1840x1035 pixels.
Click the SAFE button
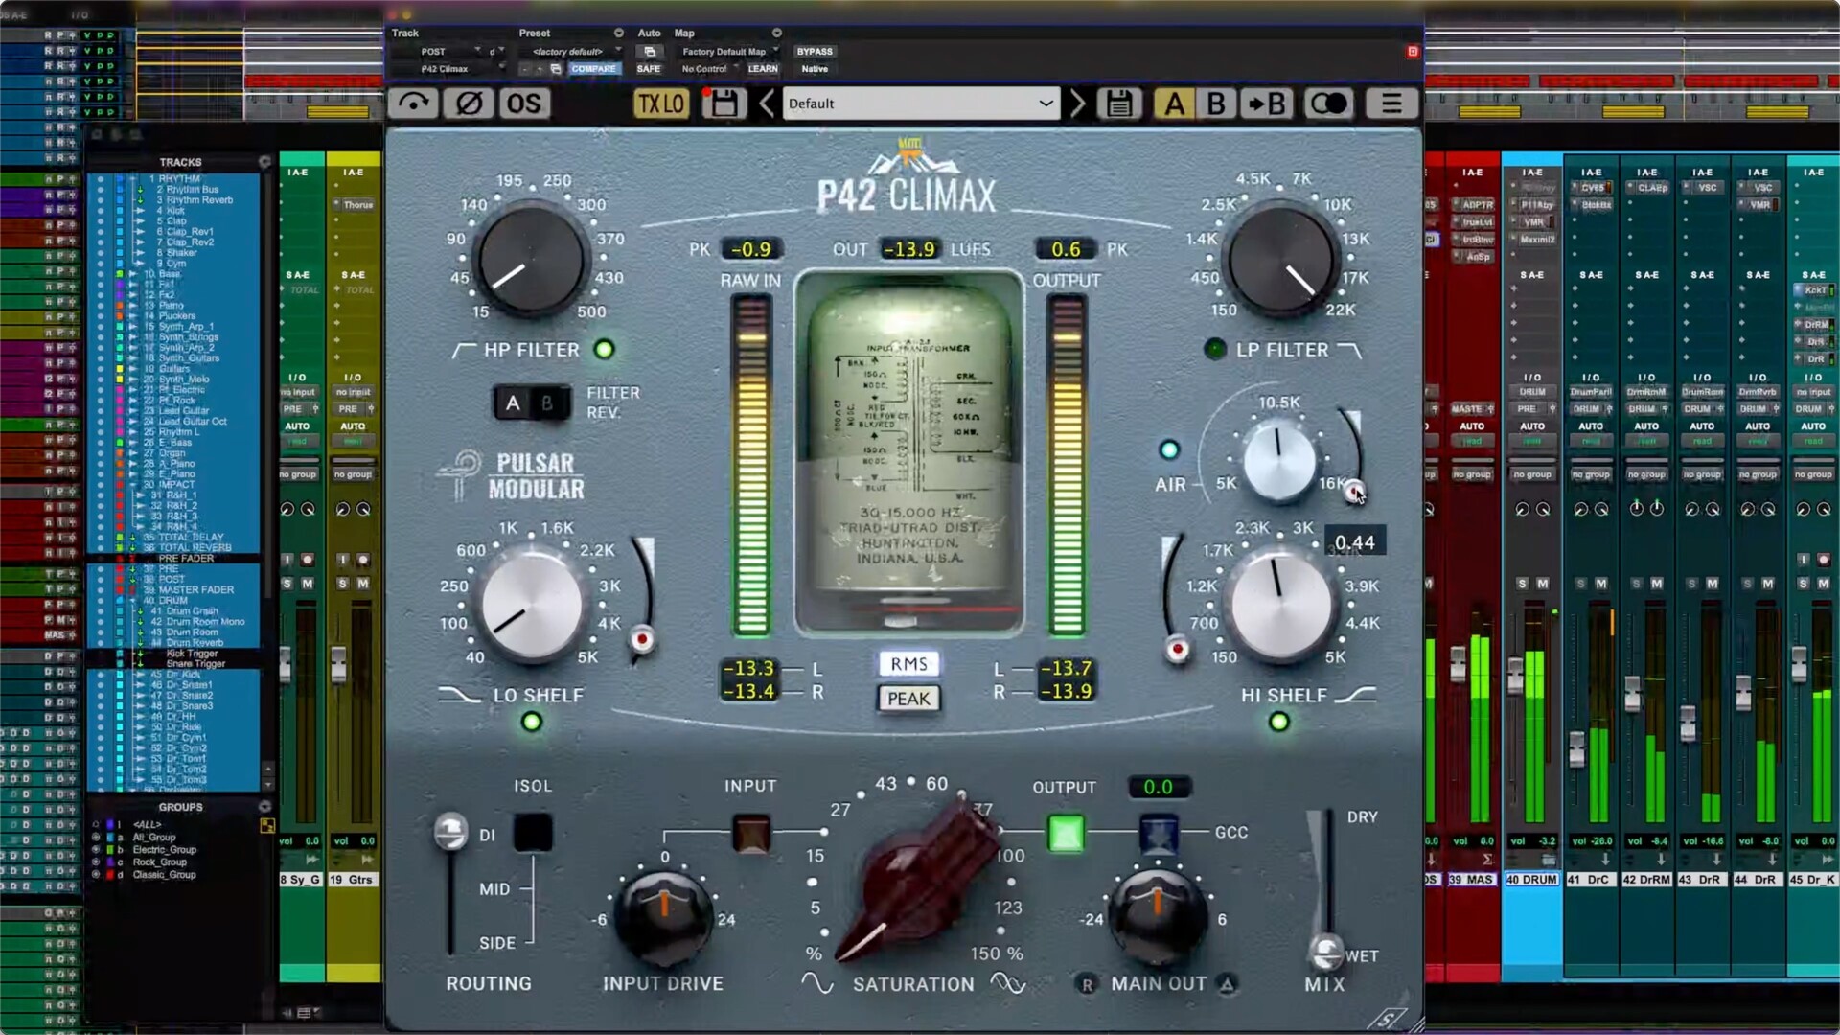point(649,69)
